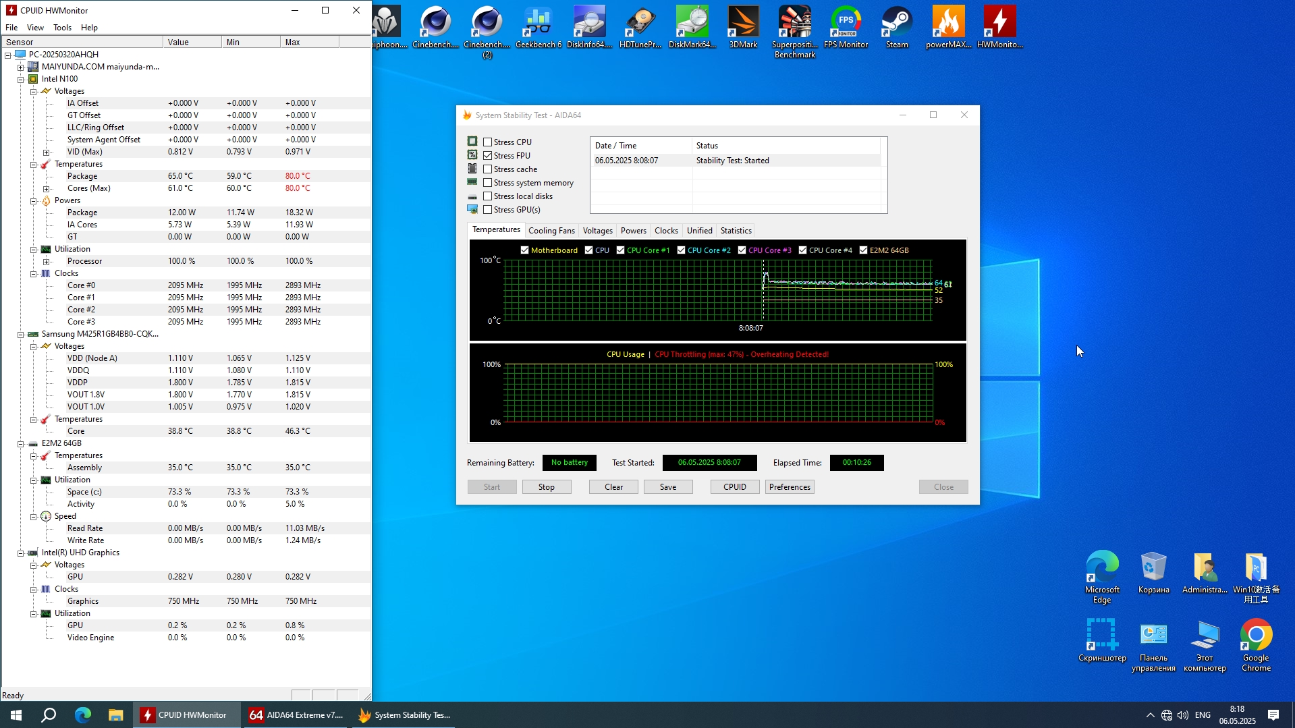Collapse the Intel N100 tree node
Screen dimensions: 1295x728
click(x=21, y=79)
